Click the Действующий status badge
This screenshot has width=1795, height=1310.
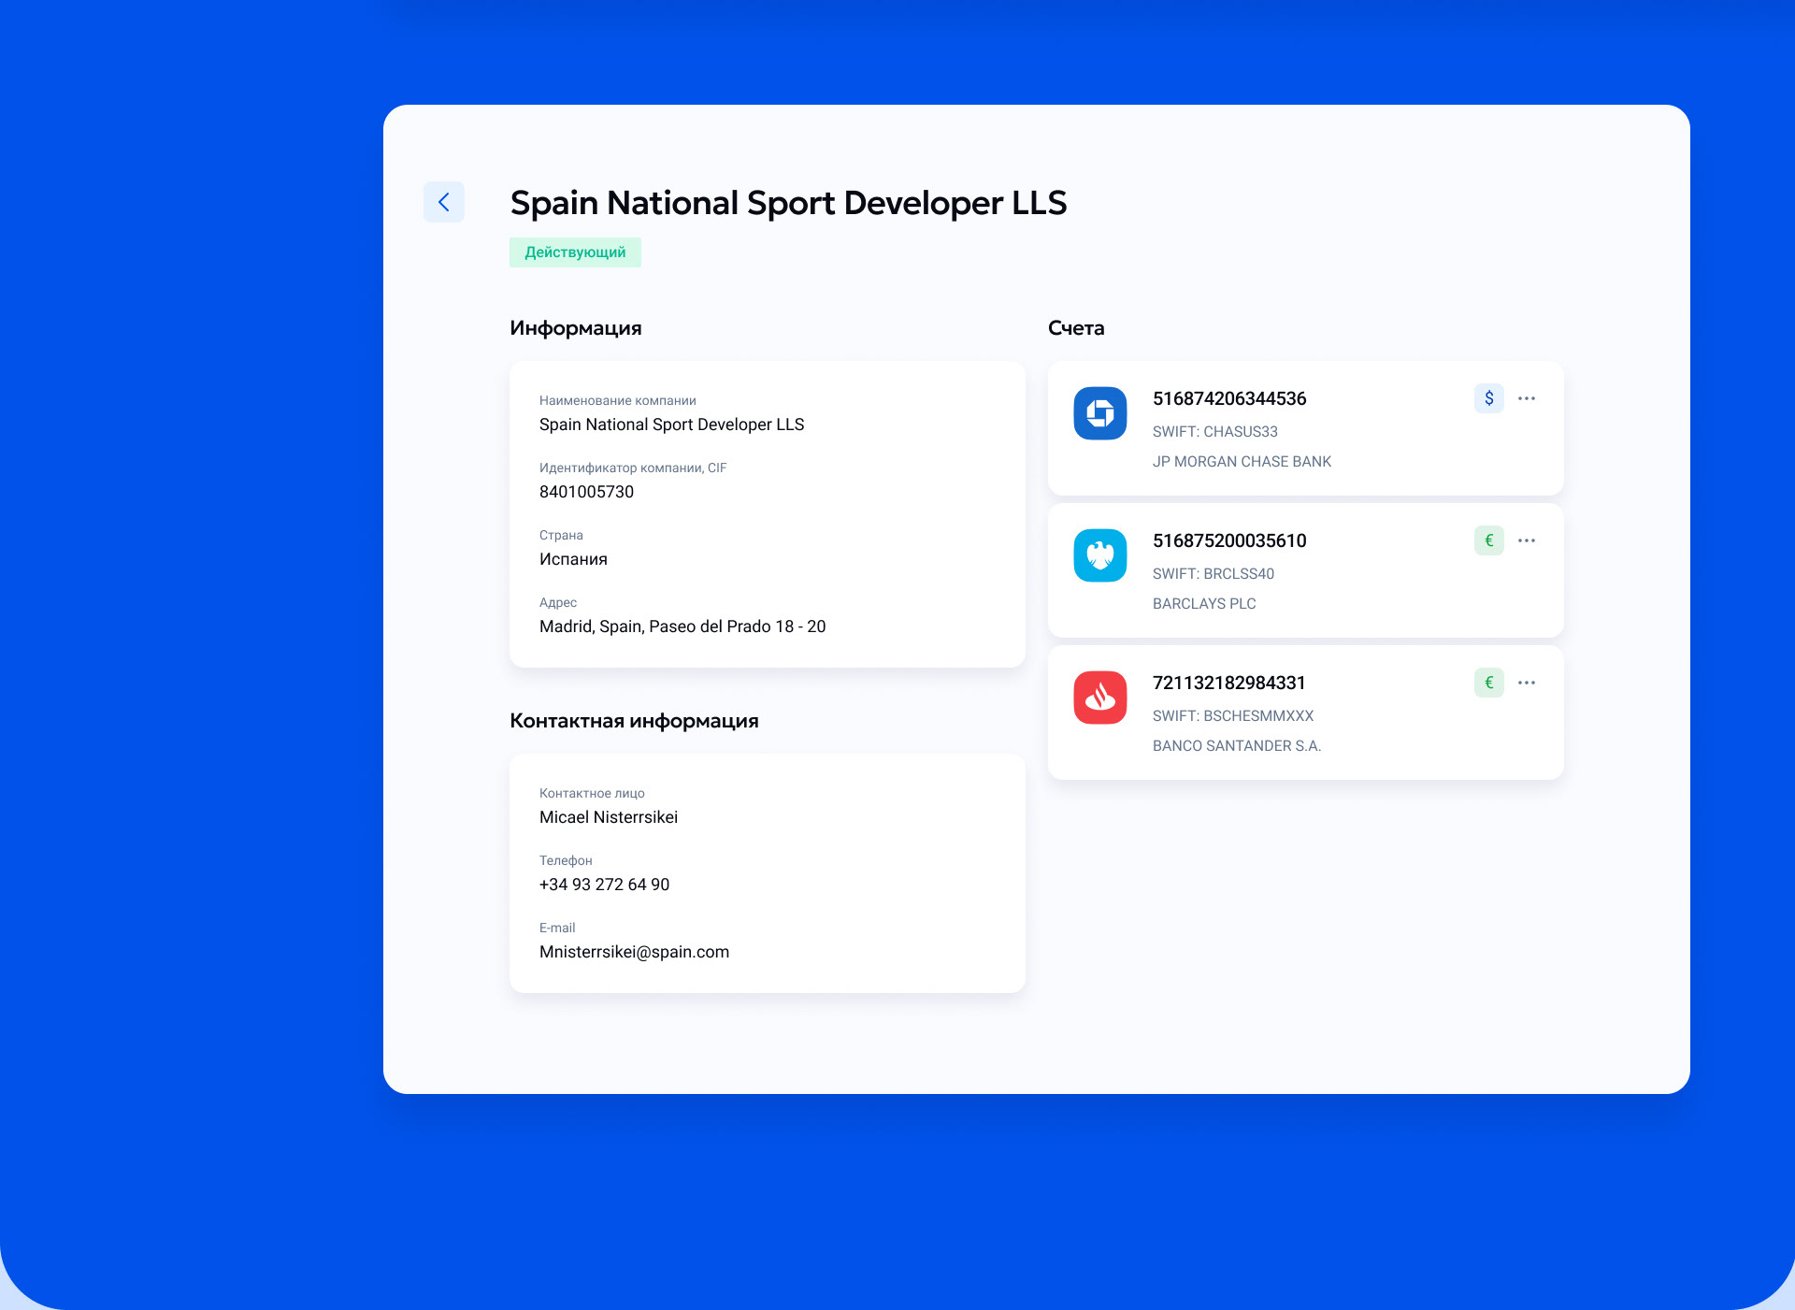[x=575, y=252]
